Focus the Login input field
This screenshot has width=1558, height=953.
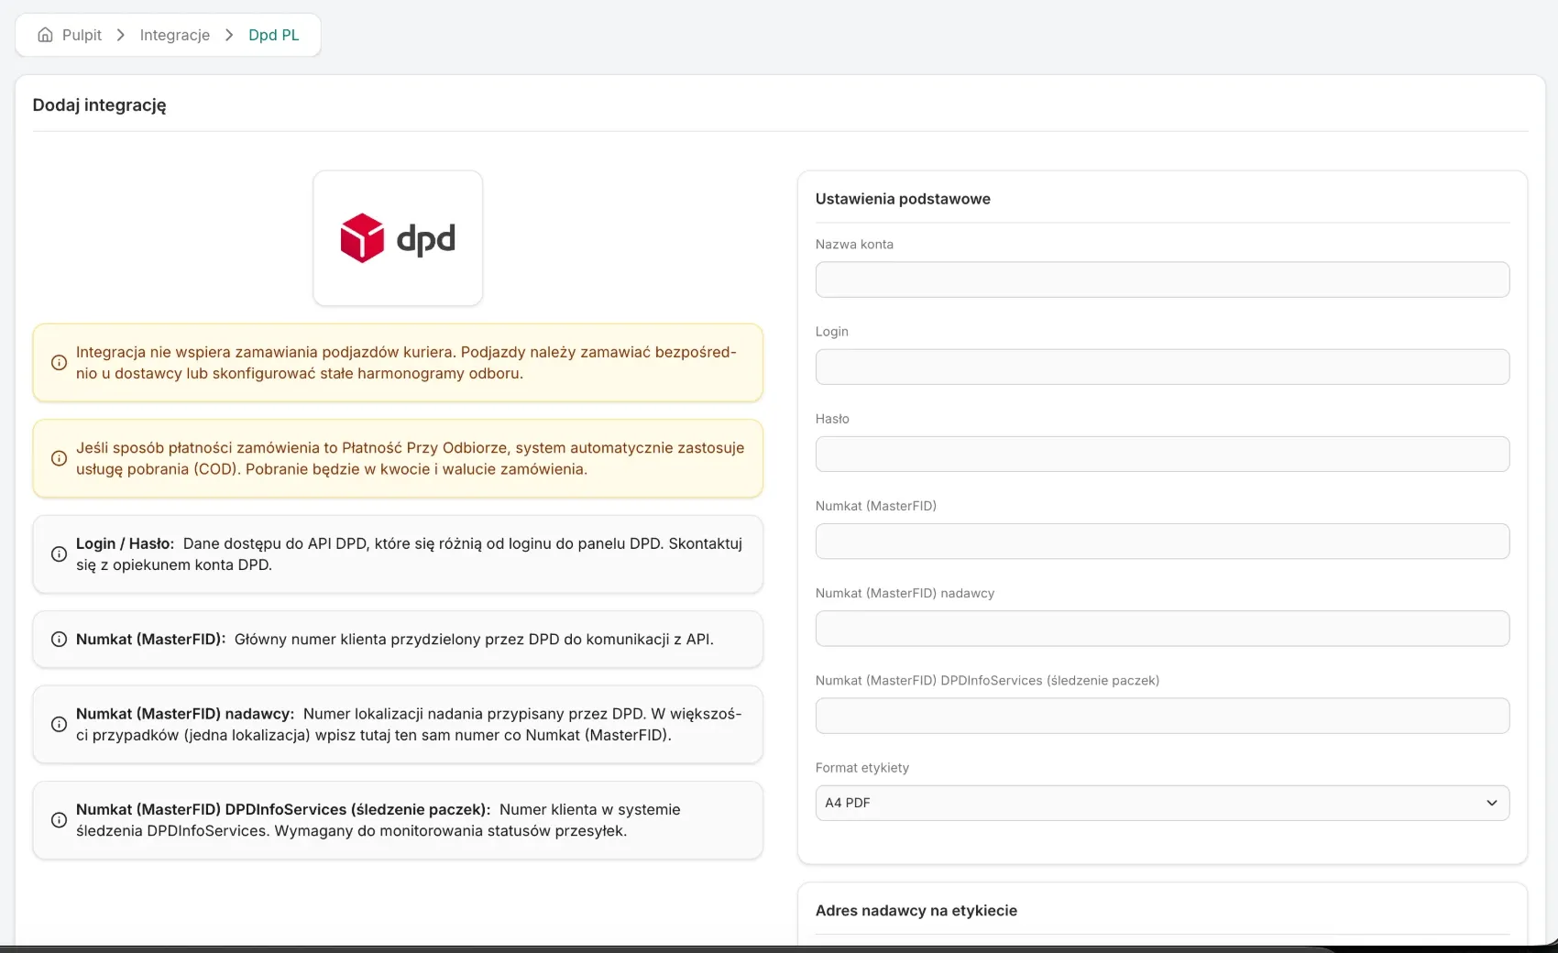[1162, 367]
